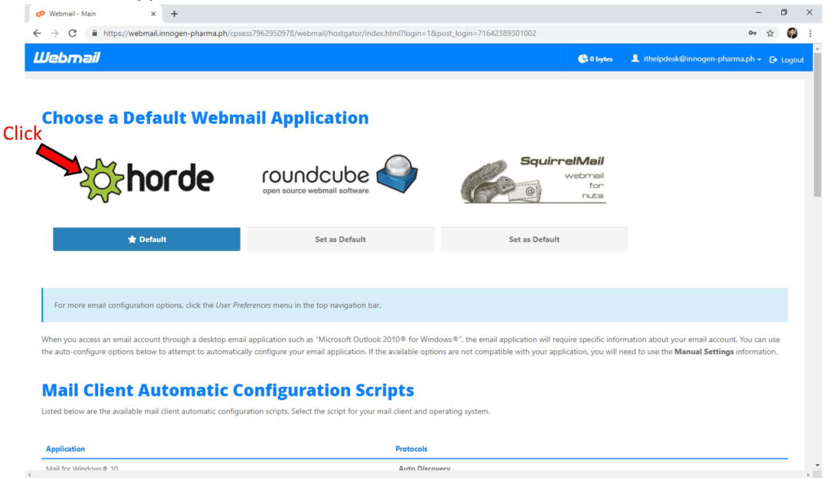Select the Webmail - Main tab
The height and width of the screenshot is (478, 835).
[x=95, y=14]
